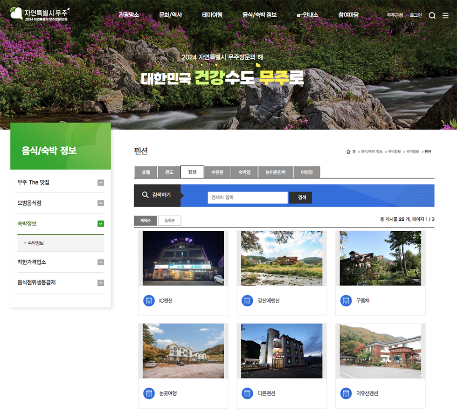The height and width of the screenshot is (413, 457).
Task: Click the 무주 The 맛집 sidebar label
Action: point(33,182)
